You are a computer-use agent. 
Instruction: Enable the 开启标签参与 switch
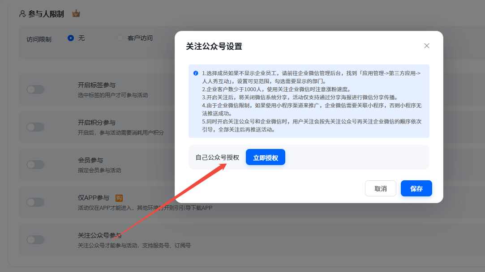point(35,89)
